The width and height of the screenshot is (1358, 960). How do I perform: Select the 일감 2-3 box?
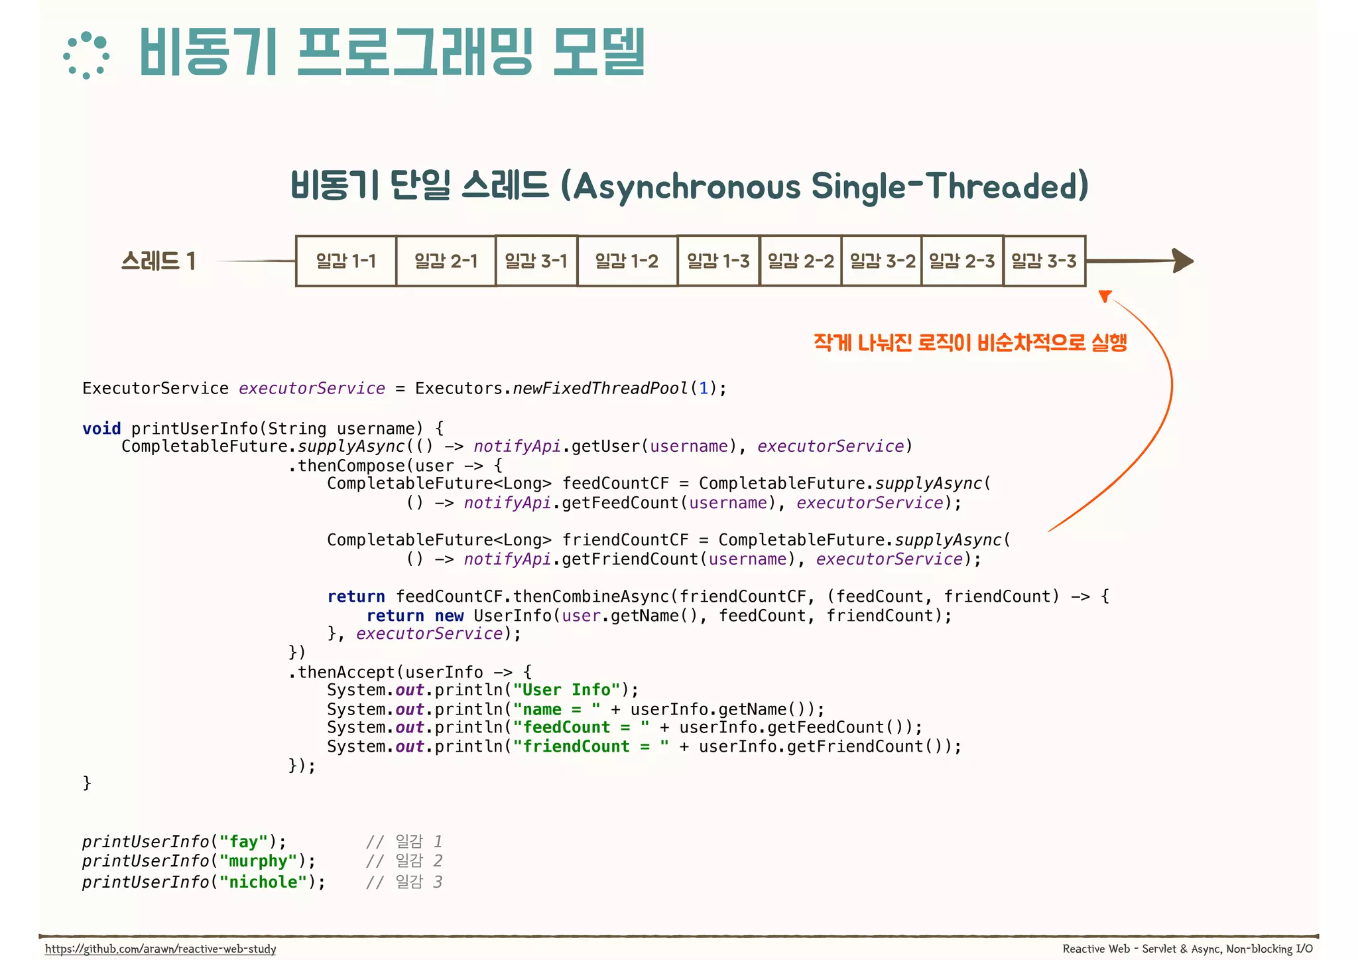pyautogui.click(x=963, y=261)
